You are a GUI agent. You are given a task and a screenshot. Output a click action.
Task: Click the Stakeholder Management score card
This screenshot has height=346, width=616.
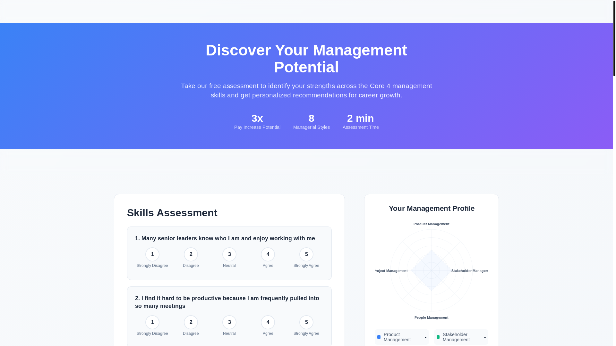[461, 337]
